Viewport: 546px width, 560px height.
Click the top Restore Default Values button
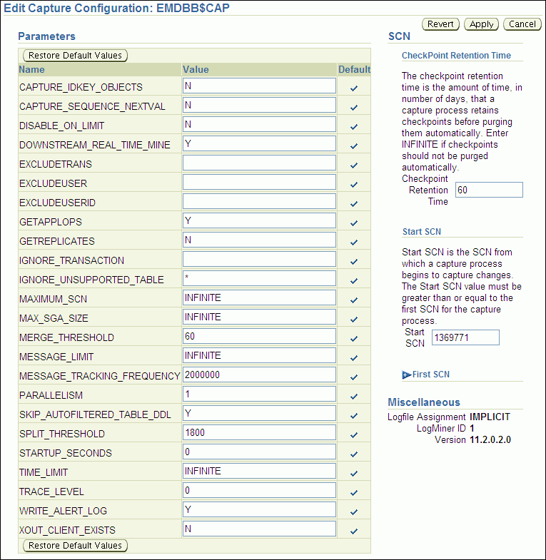[76, 55]
